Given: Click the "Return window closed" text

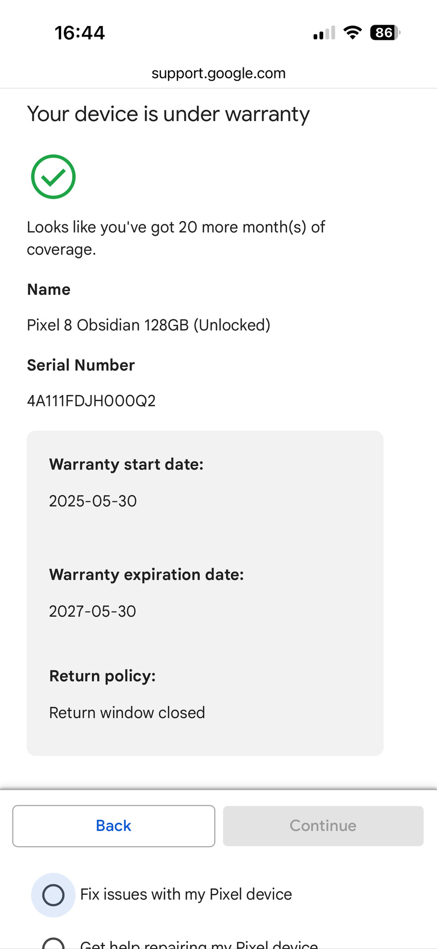Looking at the screenshot, I should coord(127,713).
